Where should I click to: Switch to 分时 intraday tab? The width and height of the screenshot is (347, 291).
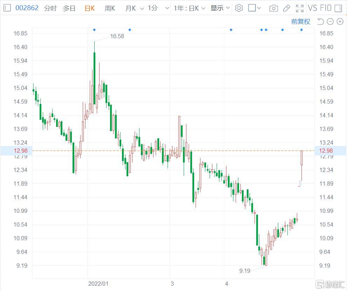(50, 8)
